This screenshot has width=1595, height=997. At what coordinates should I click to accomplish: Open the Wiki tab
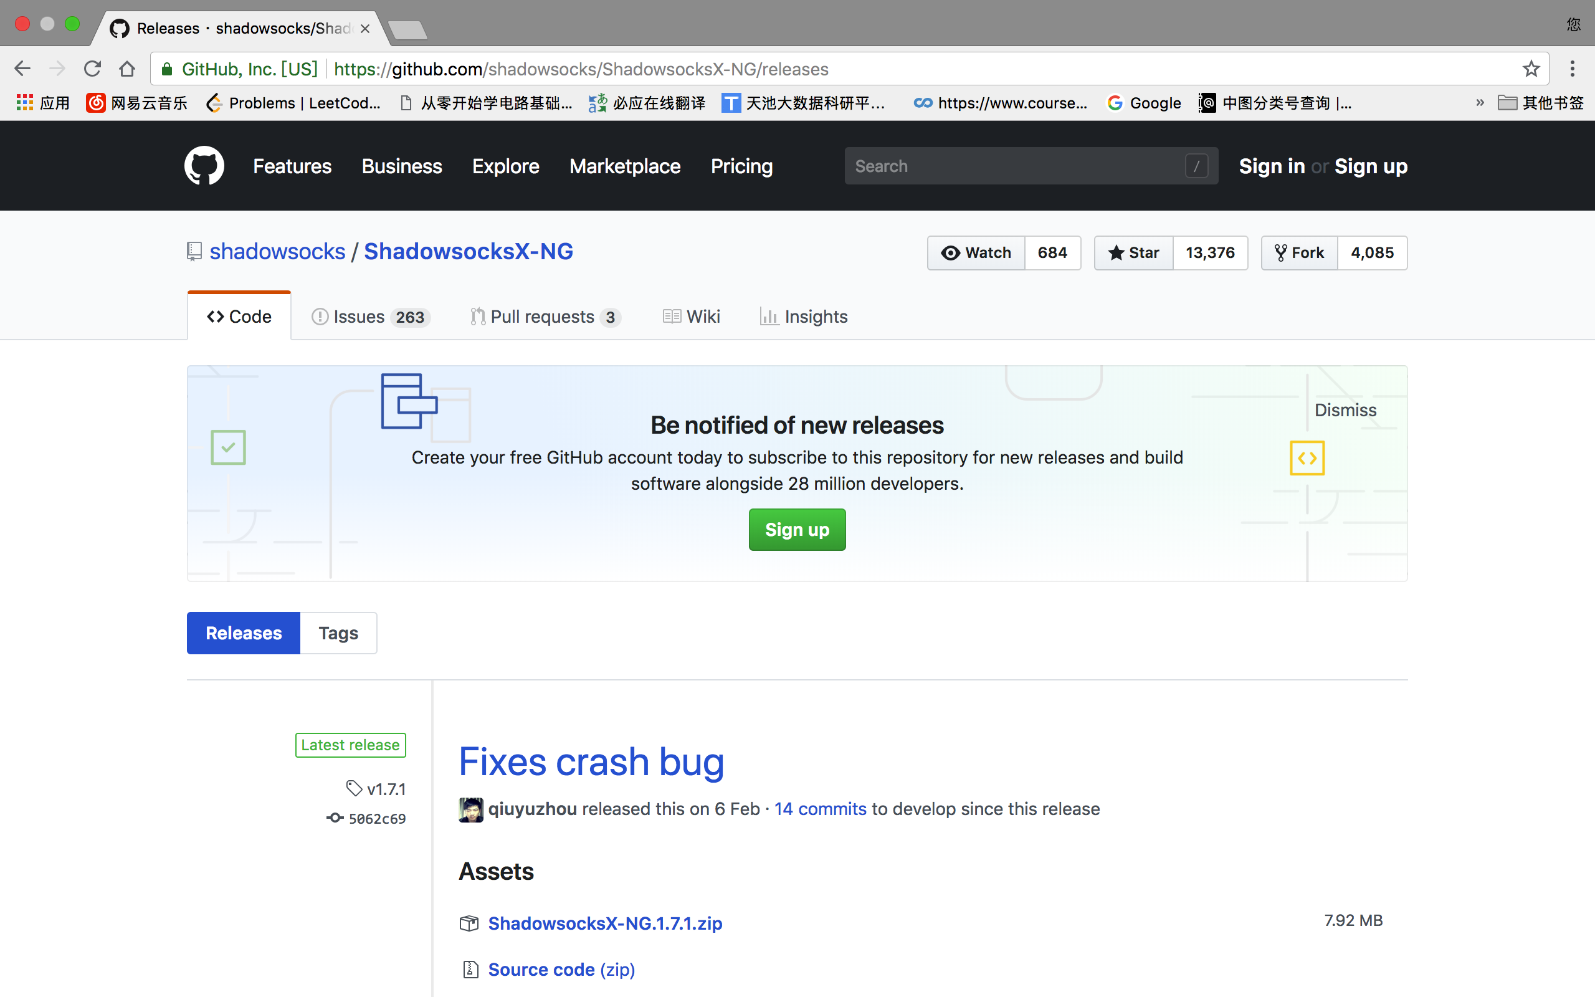pos(692,317)
